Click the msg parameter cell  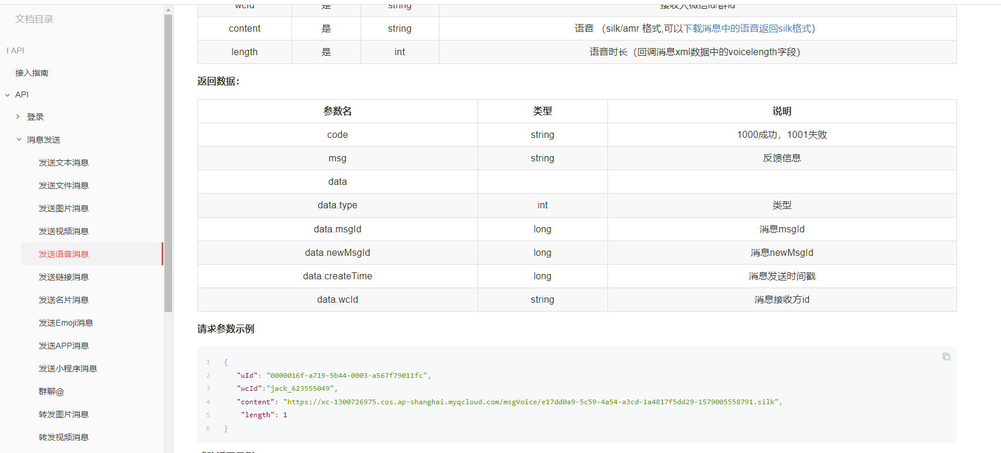coord(338,158)
